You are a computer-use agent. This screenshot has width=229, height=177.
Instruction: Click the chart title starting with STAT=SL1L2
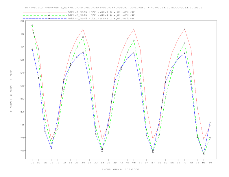[x=114, y=8]
